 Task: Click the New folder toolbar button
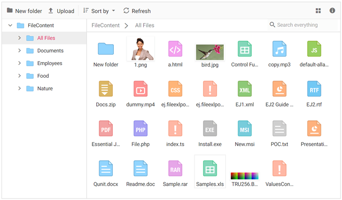(24, 11)
